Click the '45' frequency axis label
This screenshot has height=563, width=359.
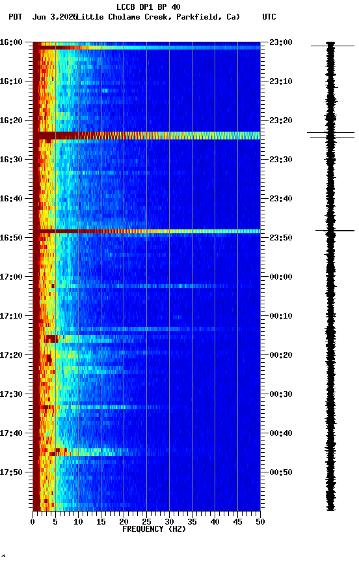coord(237,522)
